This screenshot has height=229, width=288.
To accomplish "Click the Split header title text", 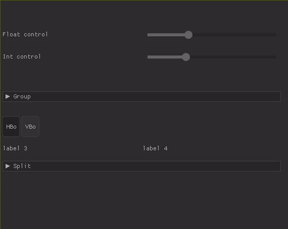I will pos(22,166).
